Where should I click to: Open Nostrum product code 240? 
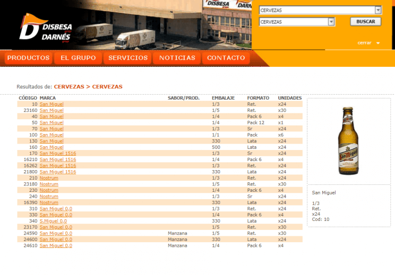[49, 197]
